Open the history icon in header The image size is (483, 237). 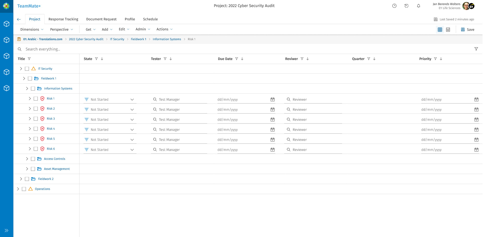tap(406, 6)
